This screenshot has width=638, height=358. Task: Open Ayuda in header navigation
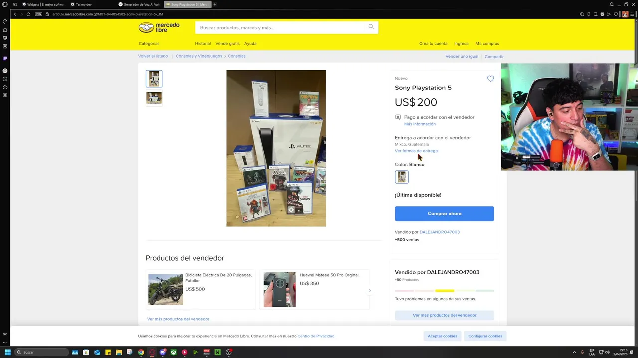pyautogui.click(x=250, y=43)
